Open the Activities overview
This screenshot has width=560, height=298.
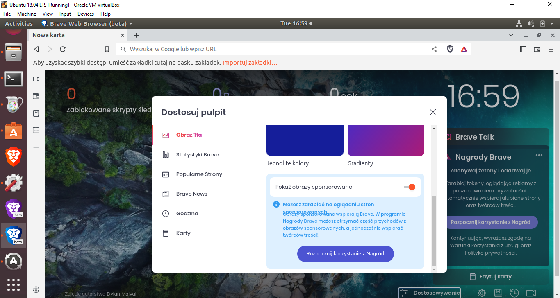point(19,24)
